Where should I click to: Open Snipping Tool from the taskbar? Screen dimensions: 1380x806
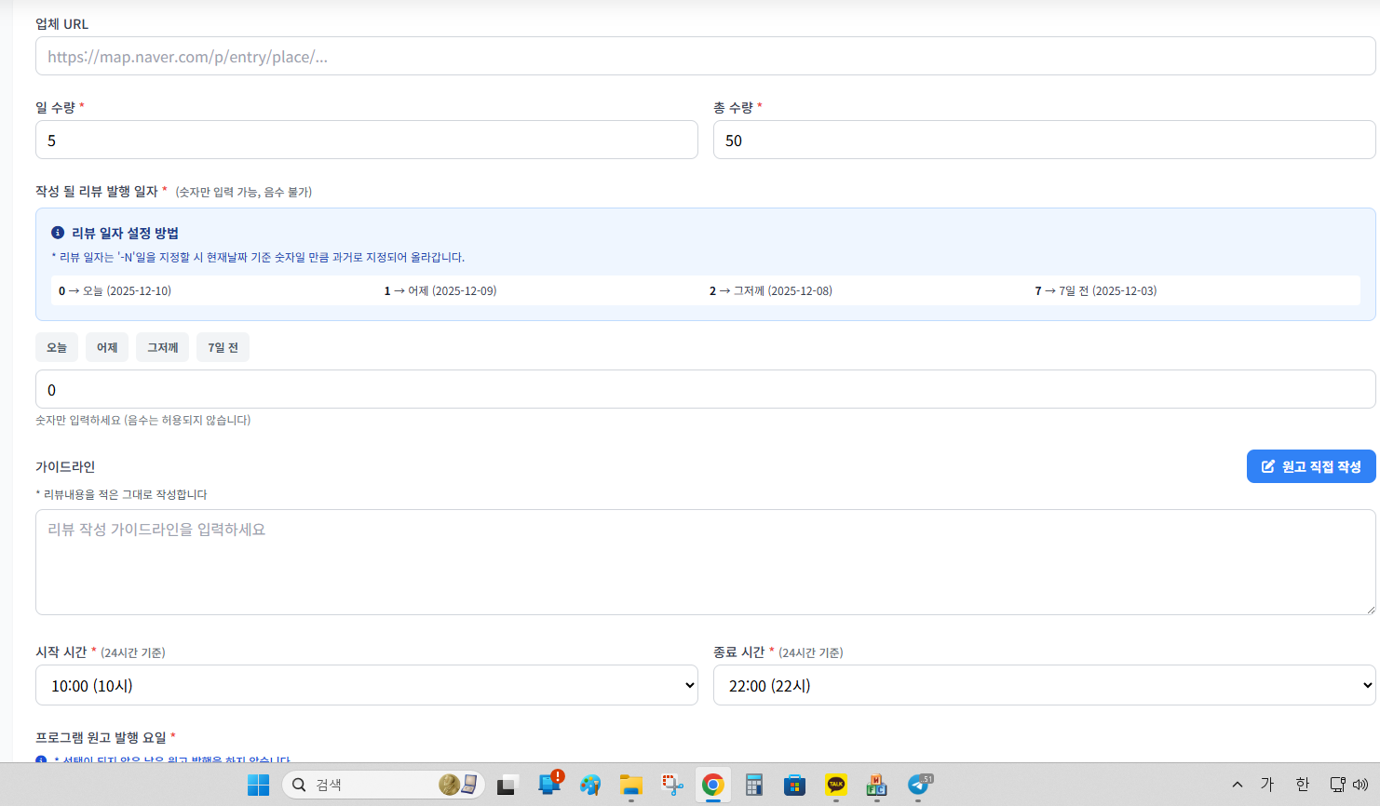[x=672, y=785]
